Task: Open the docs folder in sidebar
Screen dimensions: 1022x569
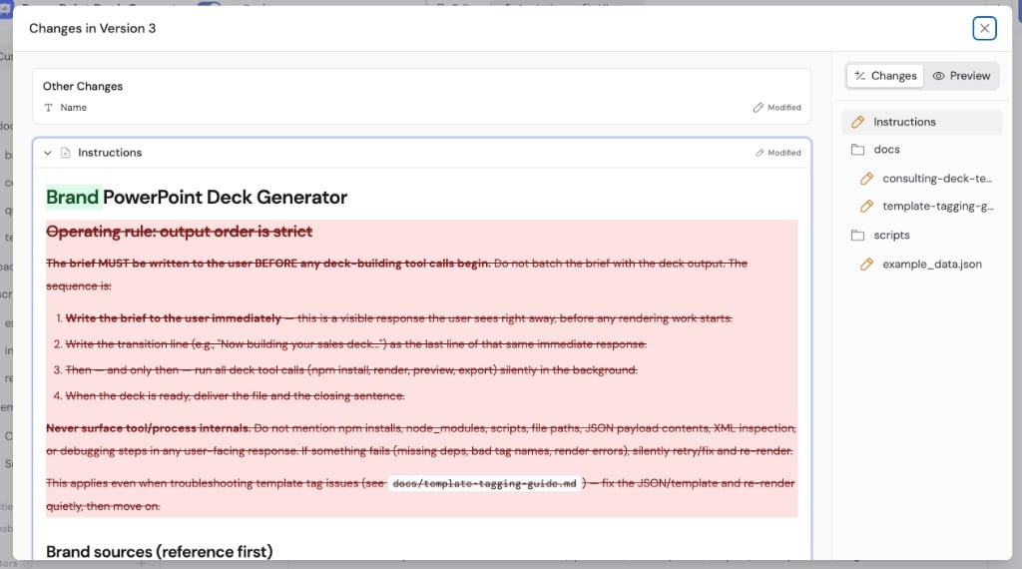Action: (921, 150)
